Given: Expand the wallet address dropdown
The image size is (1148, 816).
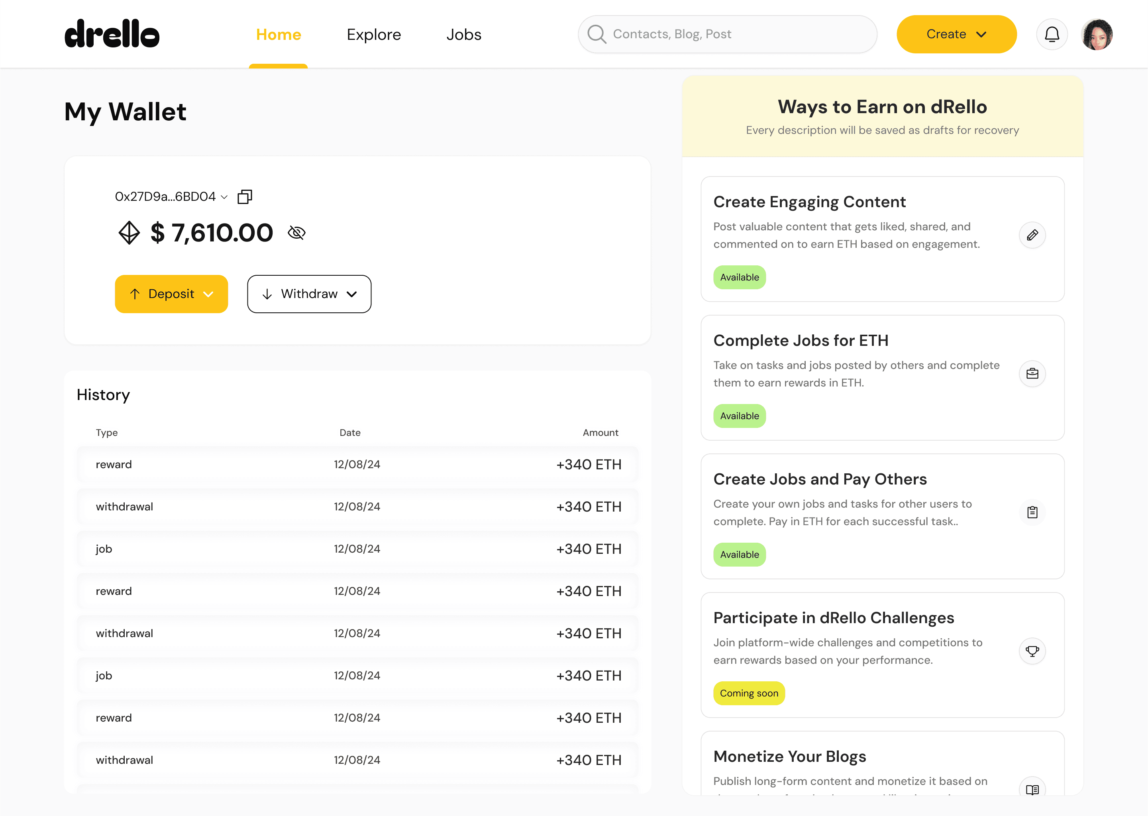Looking at the screenshot, I should click(x=224, y=197).
